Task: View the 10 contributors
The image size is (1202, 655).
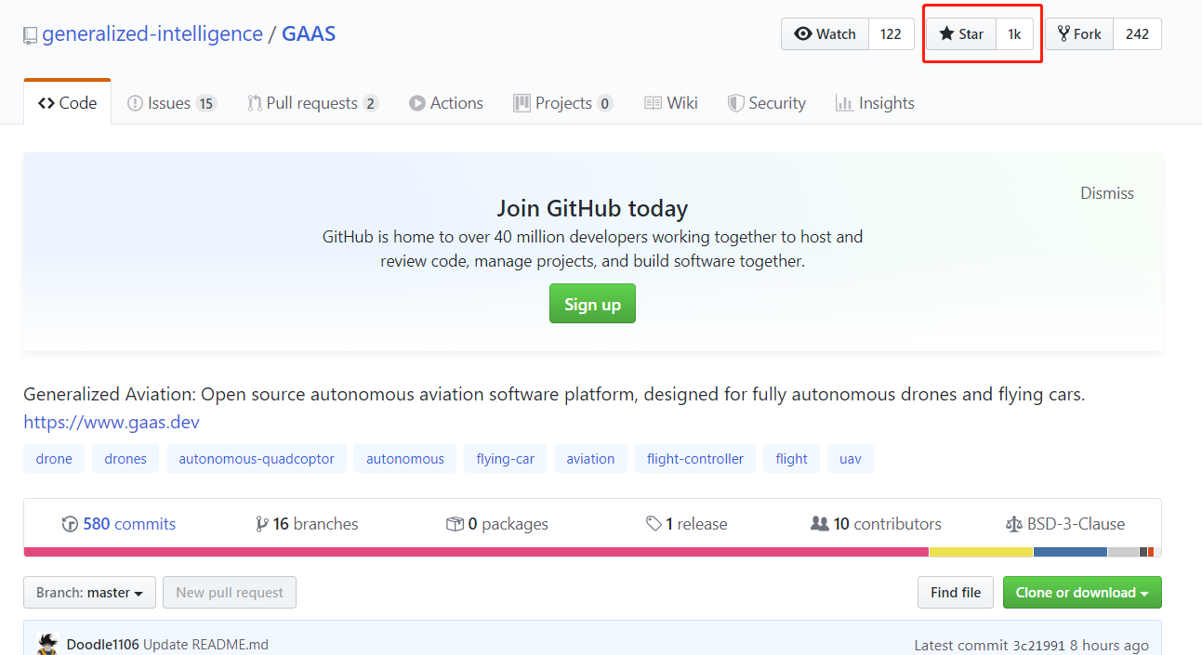Action: [x=876, y=524]
